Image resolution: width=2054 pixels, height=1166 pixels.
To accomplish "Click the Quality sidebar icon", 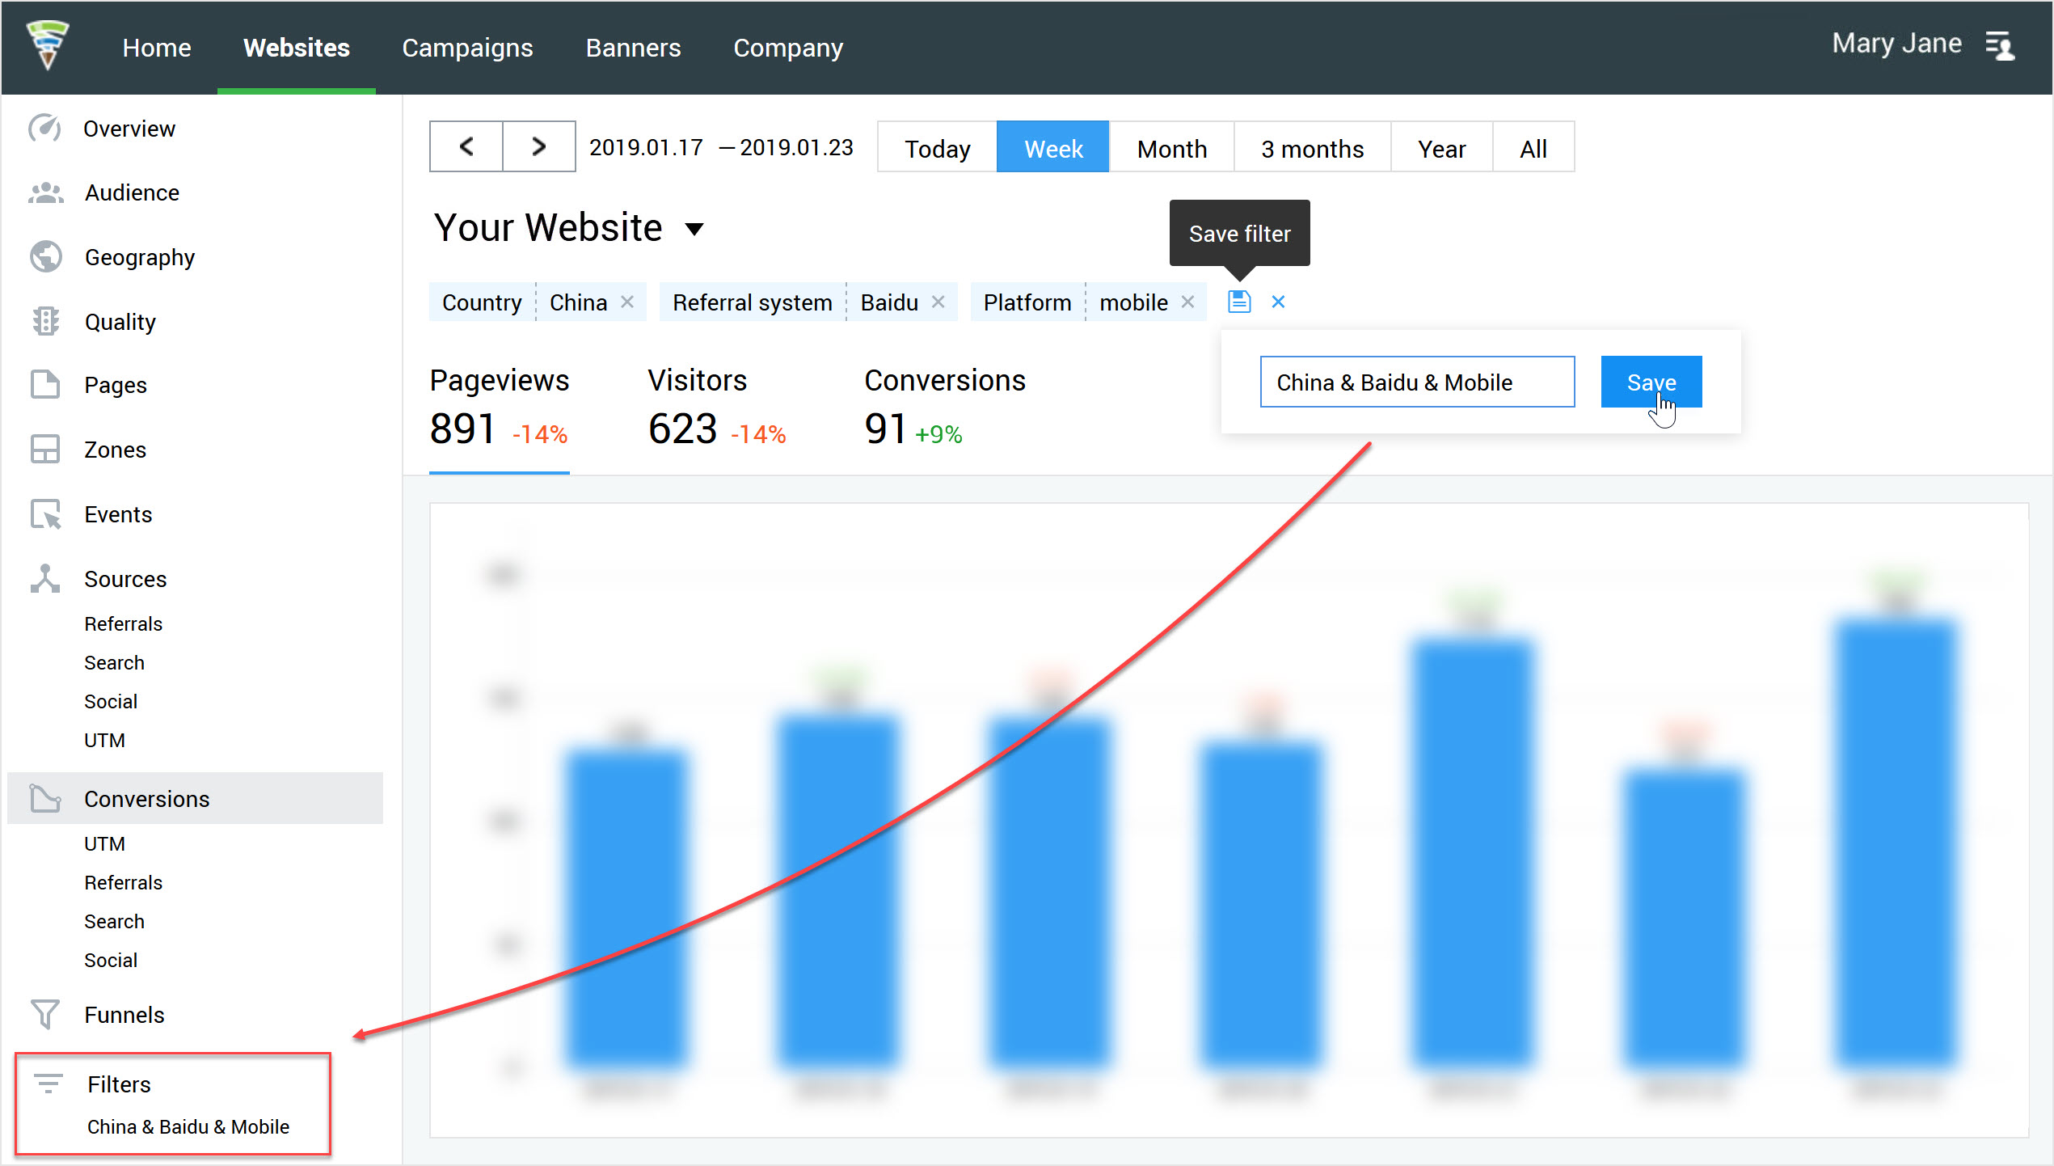I will click(x=45, y=322).
